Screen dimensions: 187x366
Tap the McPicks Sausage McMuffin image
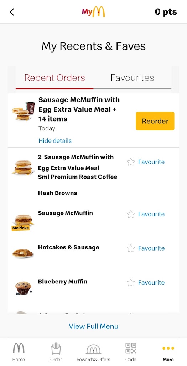pos(22,222)
